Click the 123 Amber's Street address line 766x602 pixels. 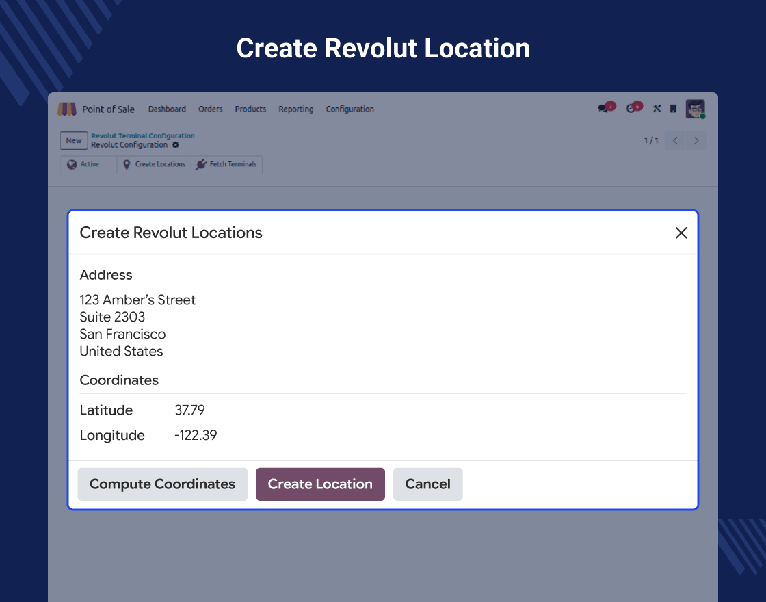coord(137,300)
